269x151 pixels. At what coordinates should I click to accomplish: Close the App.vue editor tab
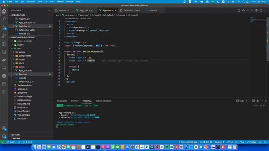click(116, 10)
